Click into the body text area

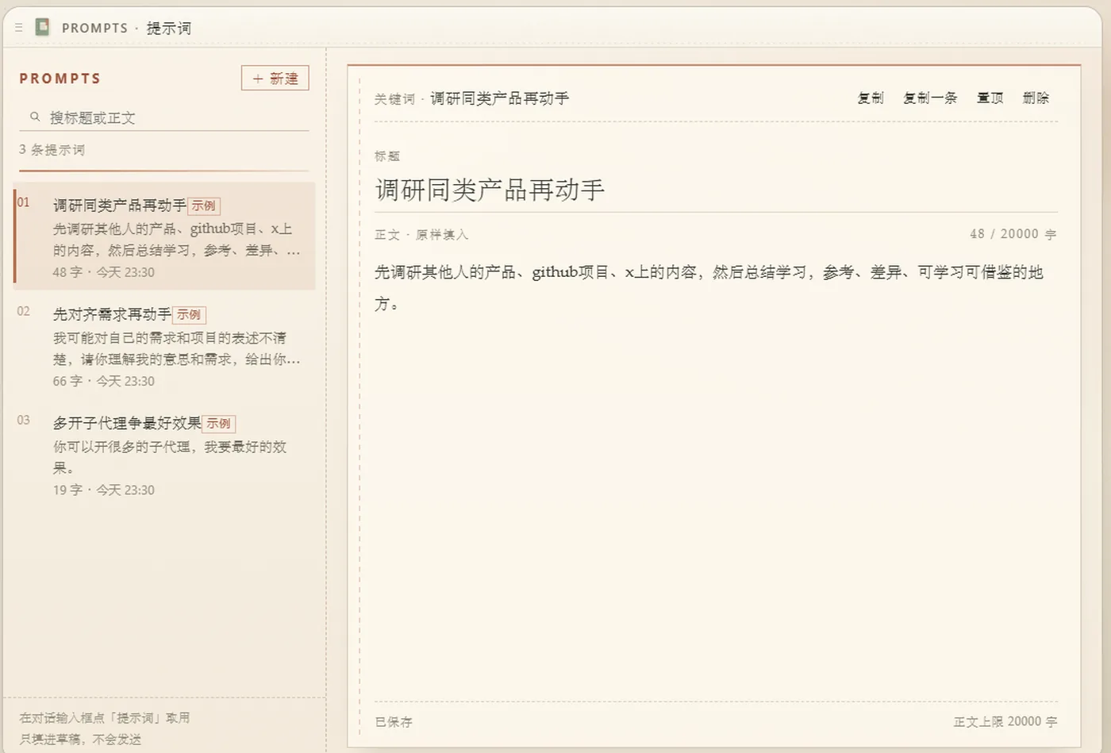716,476
